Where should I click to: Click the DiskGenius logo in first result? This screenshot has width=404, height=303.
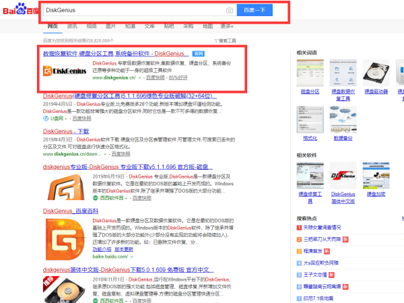point(66,71)
